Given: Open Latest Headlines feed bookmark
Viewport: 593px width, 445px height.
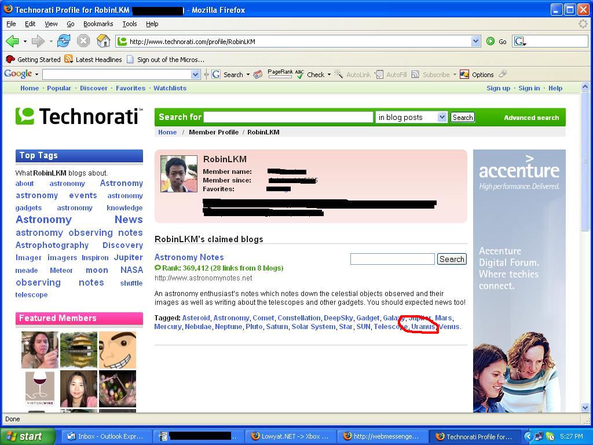Looking at the screenshot, I should pyautogui.click(x=93, y=60).
